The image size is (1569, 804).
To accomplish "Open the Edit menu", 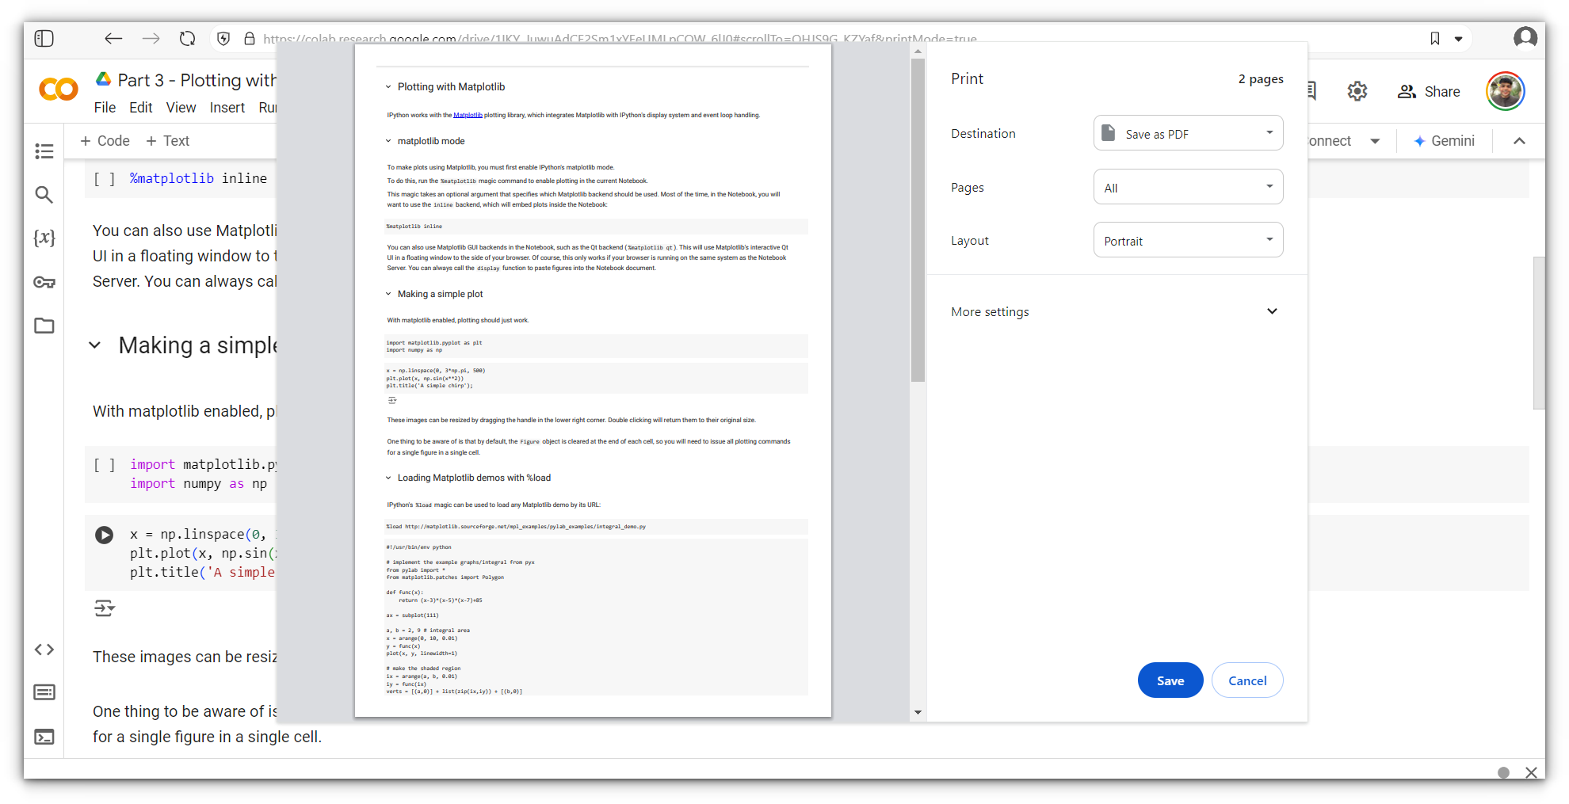I will tap(141, 108).
